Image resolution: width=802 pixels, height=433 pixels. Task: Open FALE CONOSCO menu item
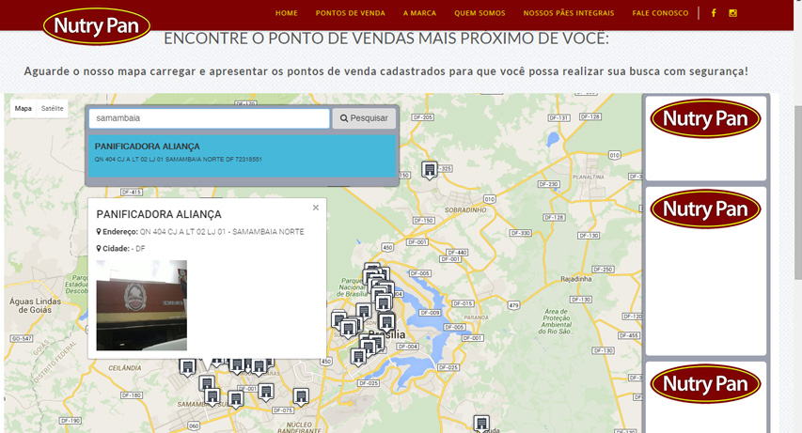660,13
